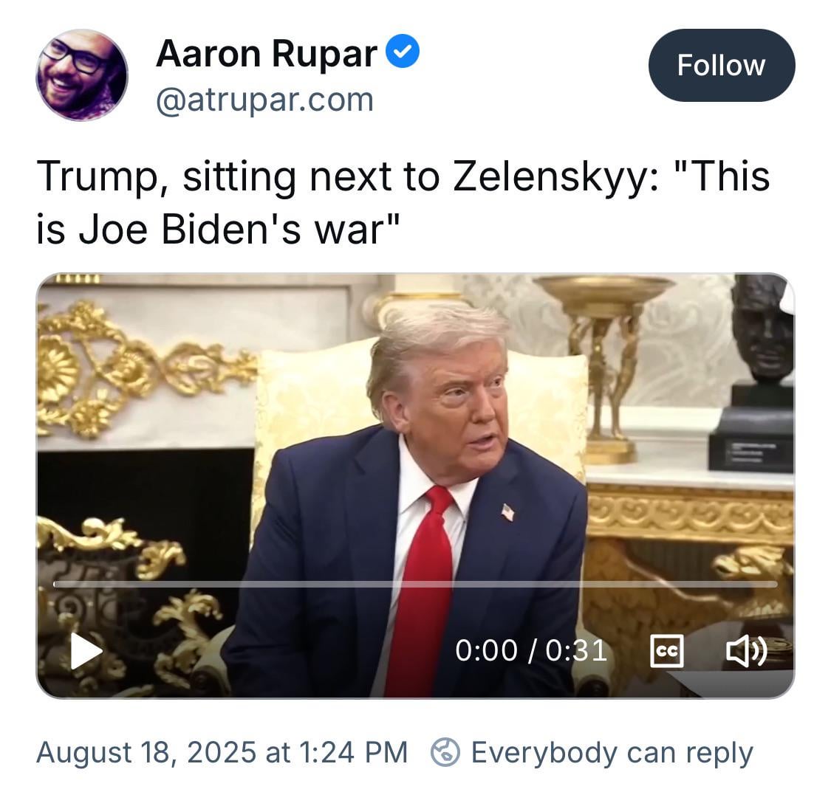Mute the video using the speaker icon
The image size is (831, 792).
(x=745, y=650)
